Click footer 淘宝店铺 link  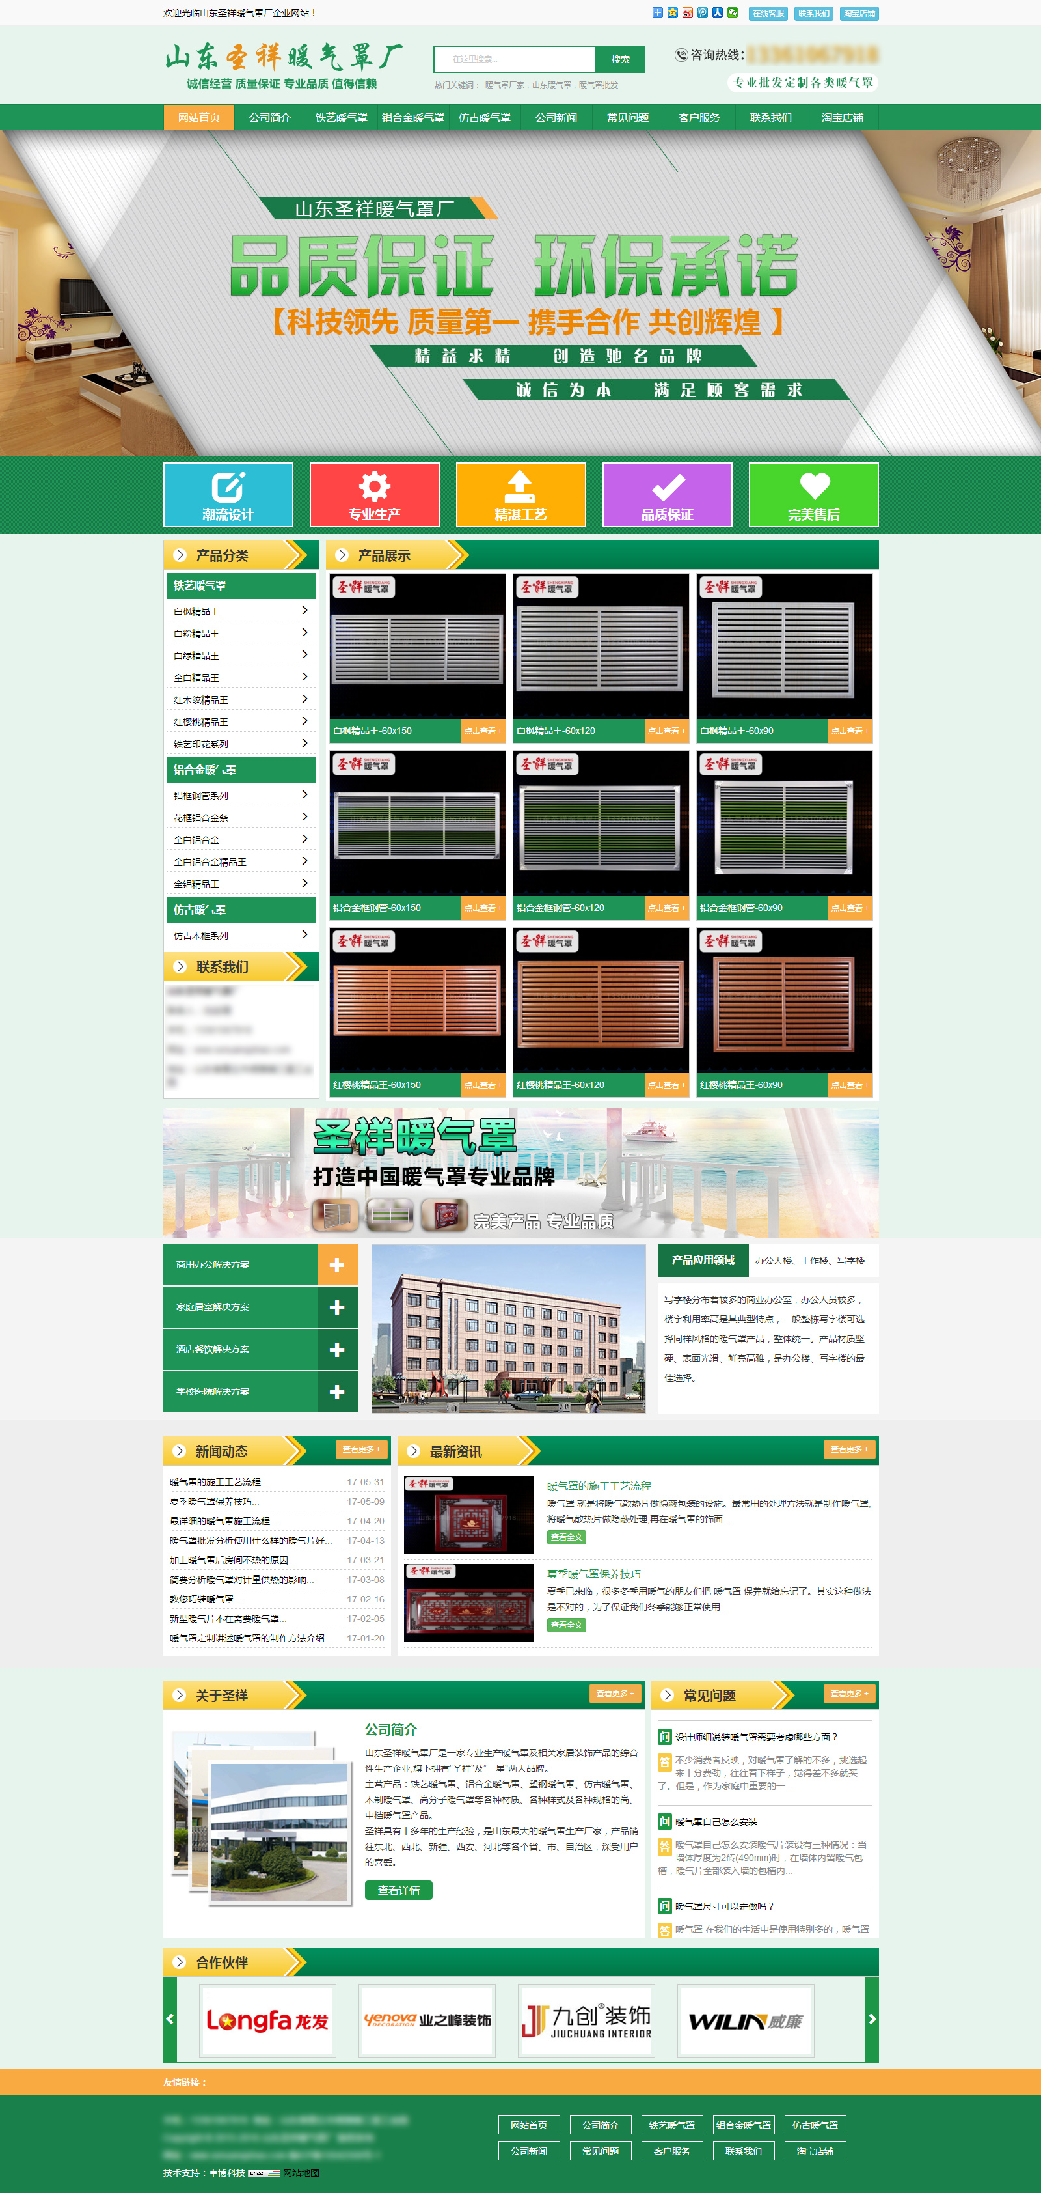[815, 2151]
